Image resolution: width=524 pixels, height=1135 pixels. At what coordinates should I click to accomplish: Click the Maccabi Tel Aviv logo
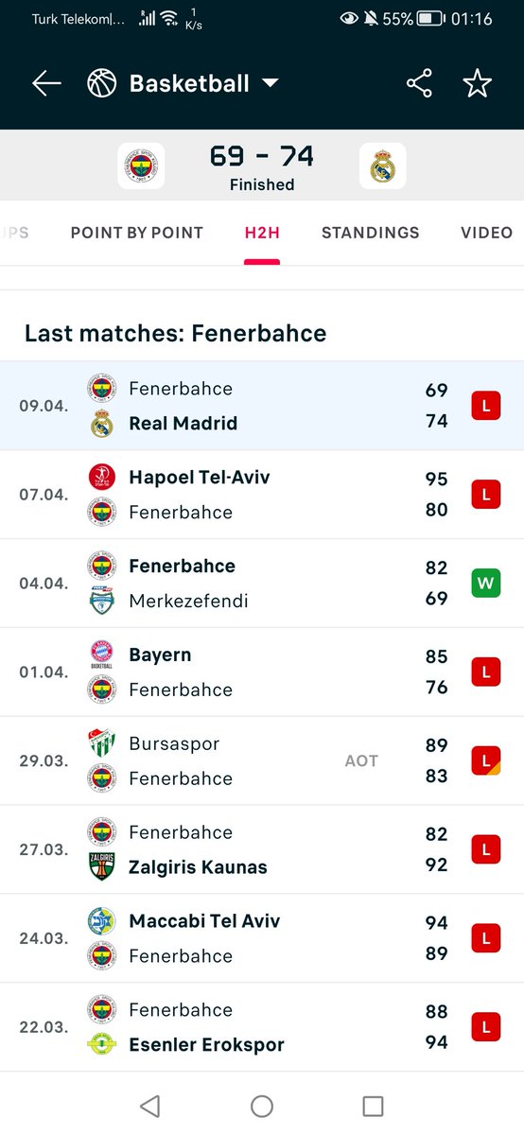(x=101, y=921)
